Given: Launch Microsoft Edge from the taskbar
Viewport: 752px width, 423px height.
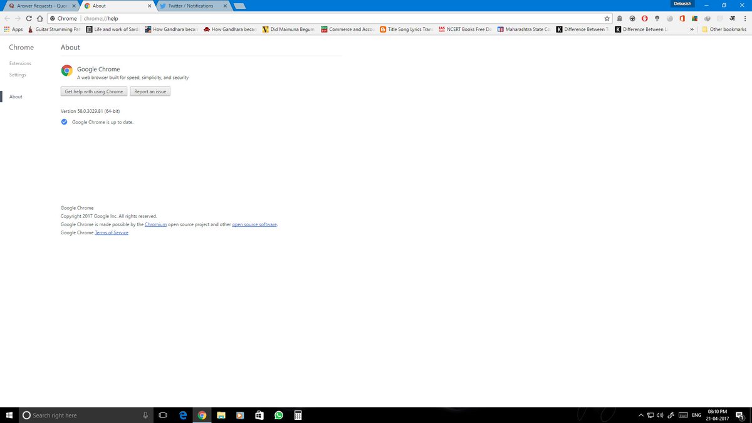Looking at the screenshot, I should tap(183, 415).
